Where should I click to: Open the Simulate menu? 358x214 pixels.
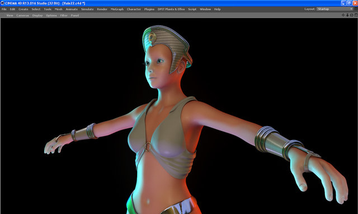click(87, 9)
